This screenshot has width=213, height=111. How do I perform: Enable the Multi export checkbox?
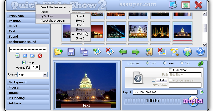(170, 70)
